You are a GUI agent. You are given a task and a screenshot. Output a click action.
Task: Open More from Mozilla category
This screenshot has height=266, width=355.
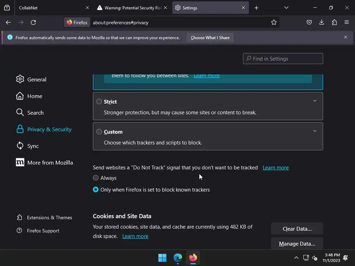pos(45,163)
